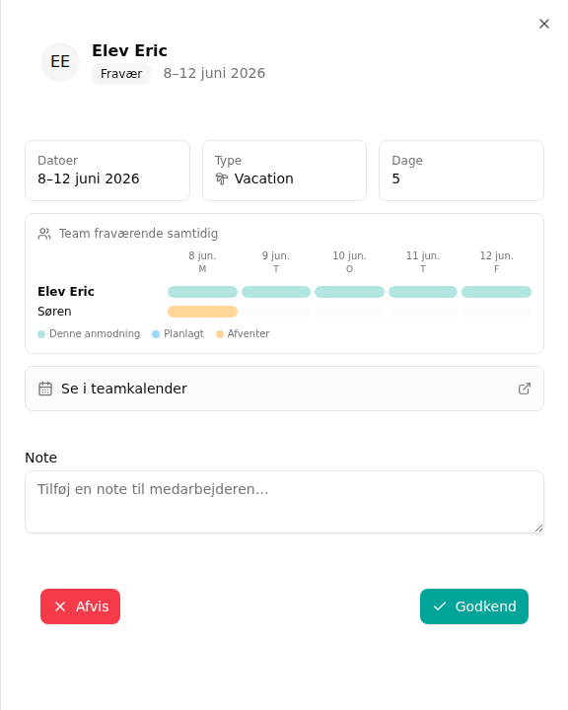The image size is (568, 710).
Task: Click Elev Eric's teal bar for 10 jun.
Action: point(349,292)
